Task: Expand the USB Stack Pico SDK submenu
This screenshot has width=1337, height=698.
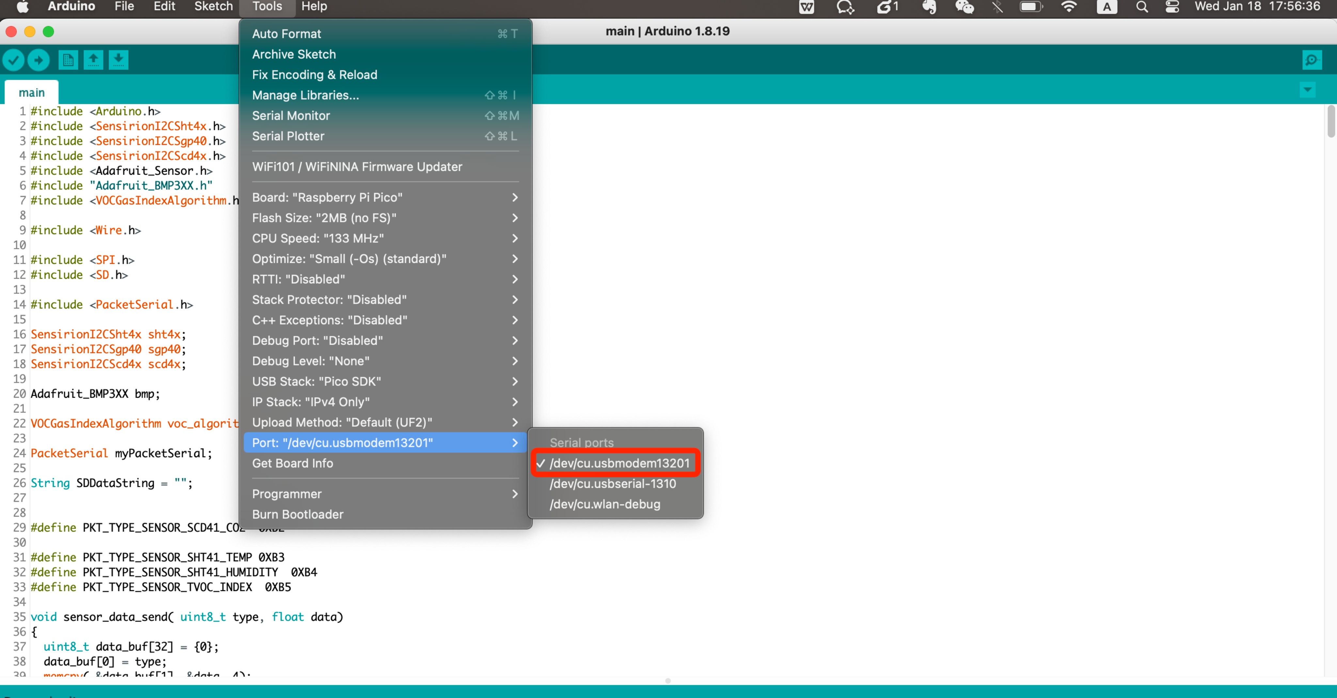Action: (385, 381)
